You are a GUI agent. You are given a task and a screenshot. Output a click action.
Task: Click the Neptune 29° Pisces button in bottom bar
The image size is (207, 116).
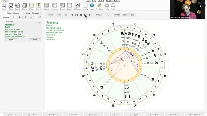[x=174, y=115]
